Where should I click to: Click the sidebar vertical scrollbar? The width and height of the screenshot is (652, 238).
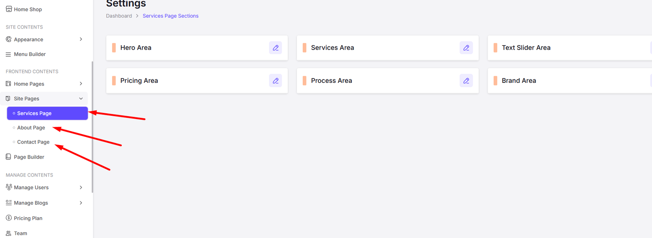click(x=93, y=126)
